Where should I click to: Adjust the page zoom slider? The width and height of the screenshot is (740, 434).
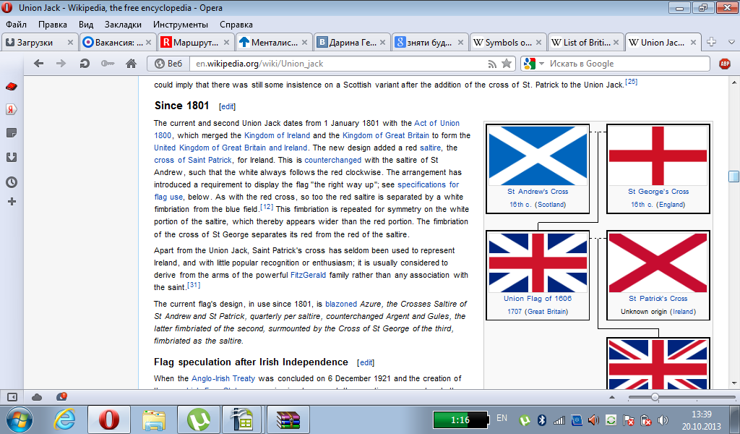click(x=655, y=397)
